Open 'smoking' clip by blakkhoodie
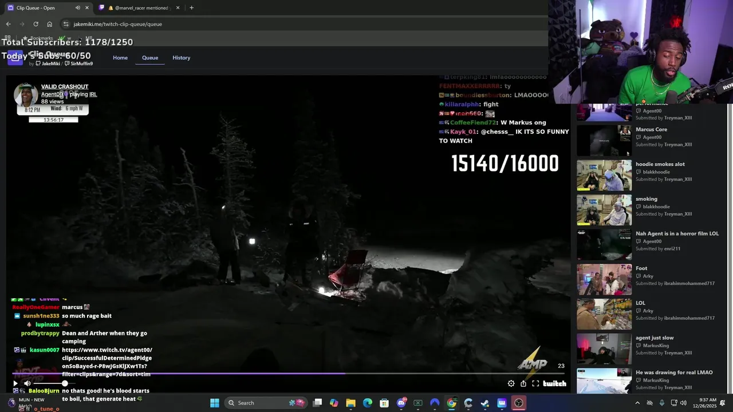 click(647, 199)
